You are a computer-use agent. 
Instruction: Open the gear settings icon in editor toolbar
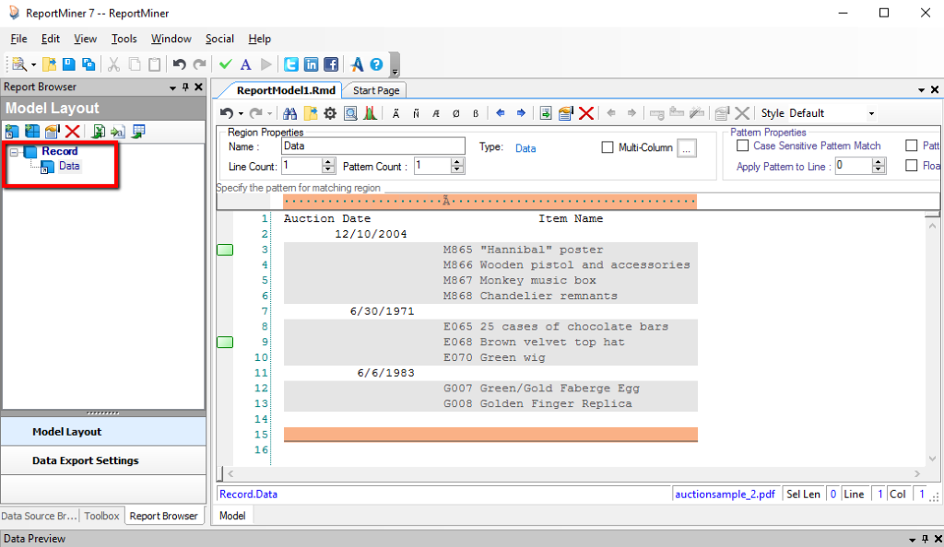330,113
